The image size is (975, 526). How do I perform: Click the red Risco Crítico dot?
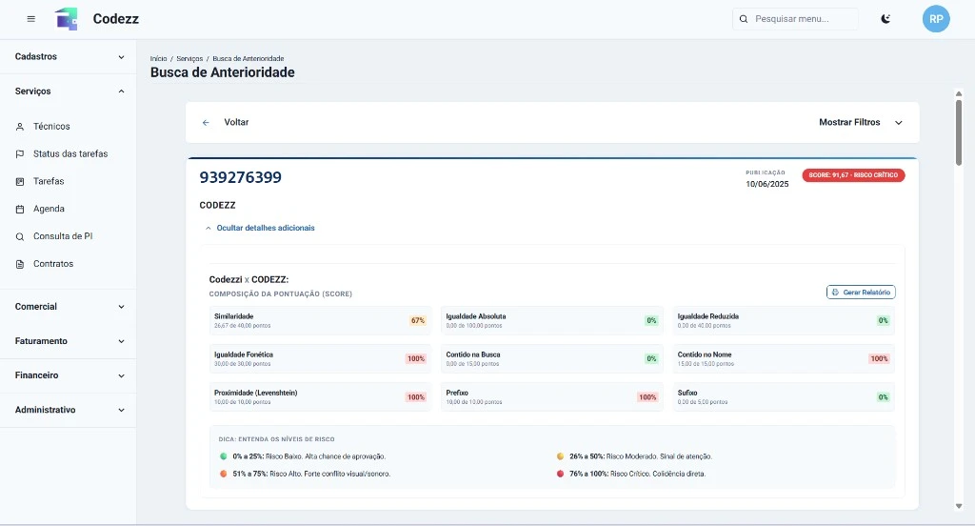tap(560, 474)
